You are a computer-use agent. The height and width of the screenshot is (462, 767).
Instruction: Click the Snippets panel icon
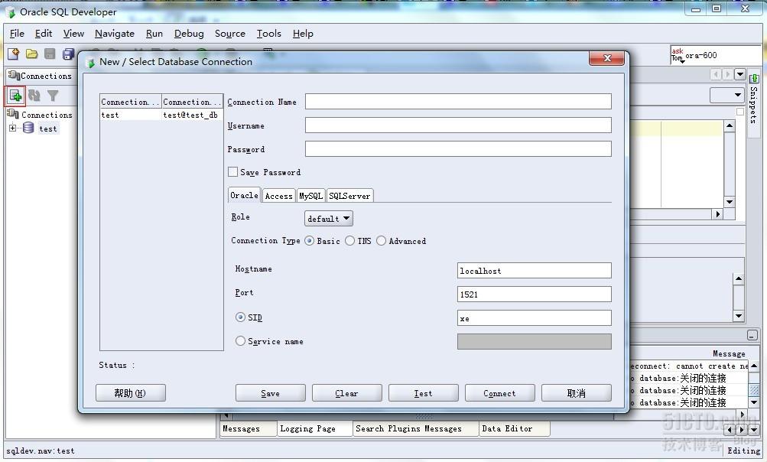pos(754,78)
